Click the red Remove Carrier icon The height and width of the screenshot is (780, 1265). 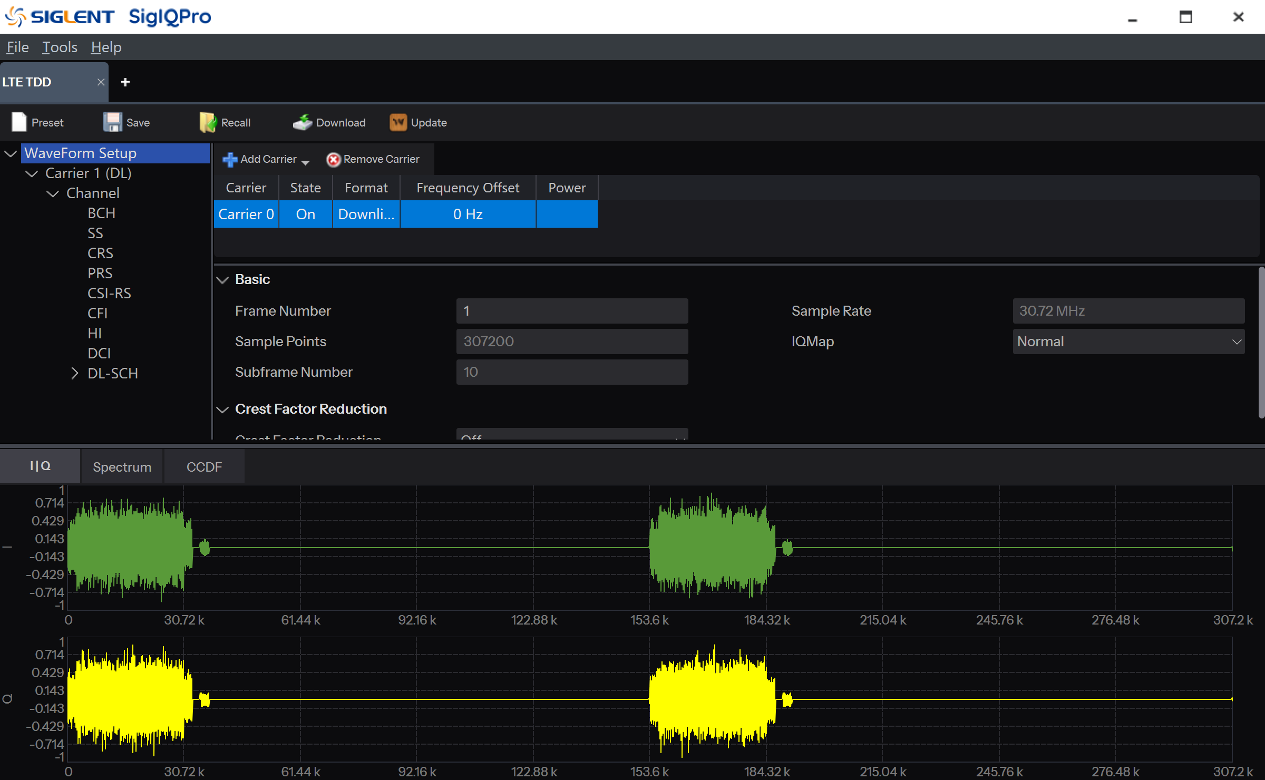333,159
